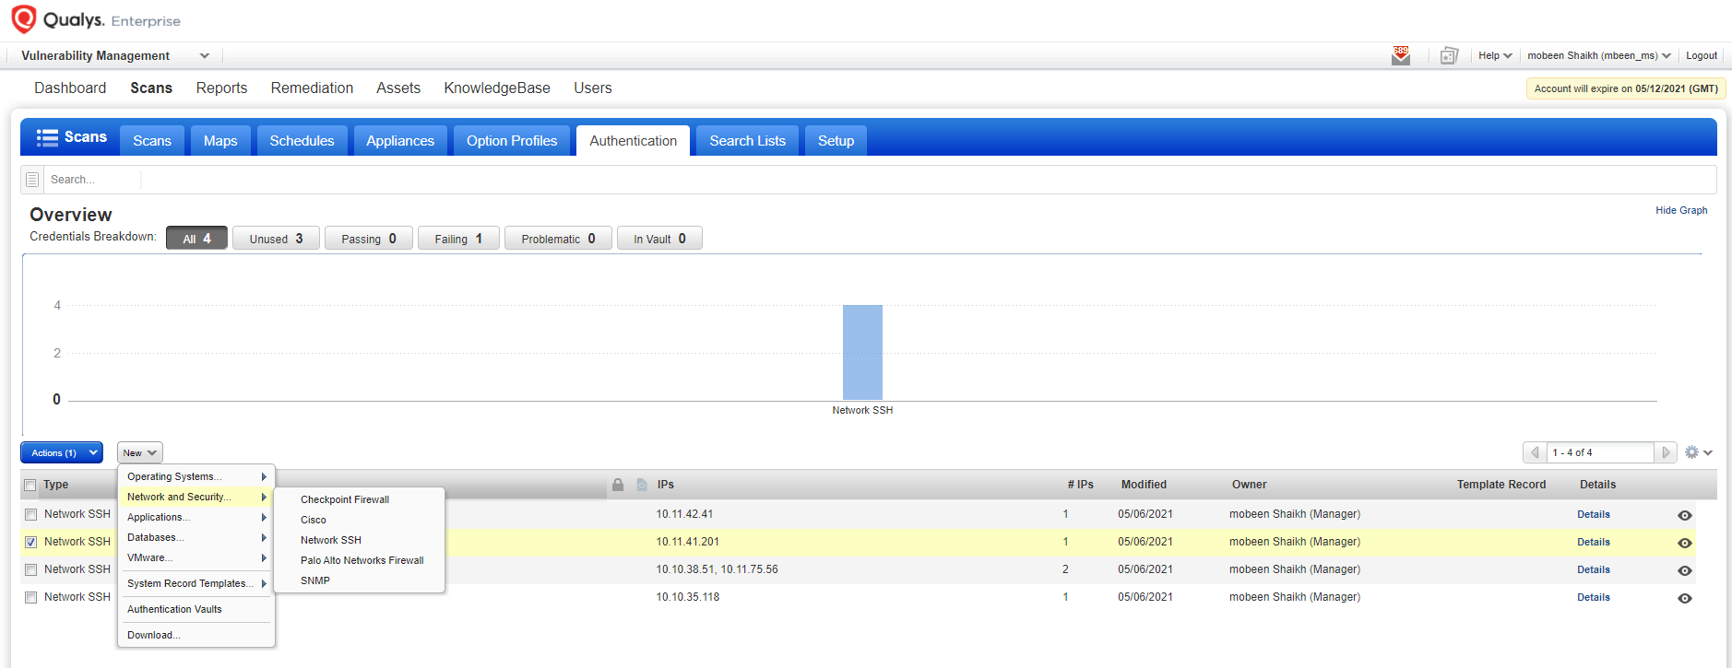1732x668 pixels.
Task: Click the lock column header icon
Action: point(618,485)
